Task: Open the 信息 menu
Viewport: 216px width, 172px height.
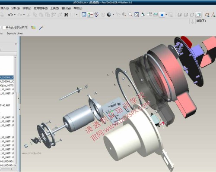Action: click(27, 8)
